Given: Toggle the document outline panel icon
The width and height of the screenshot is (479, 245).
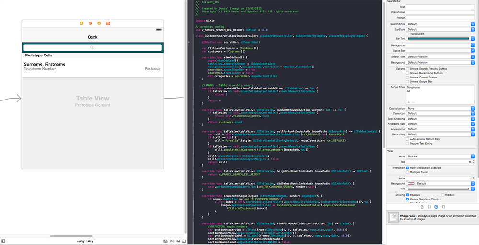Looking at the screenshot, I should (x=3, y=241).
